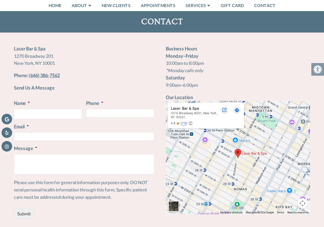
Task: Open the Instagram sidebar icon
Action: pyautogui.click(x=7, y=146)
